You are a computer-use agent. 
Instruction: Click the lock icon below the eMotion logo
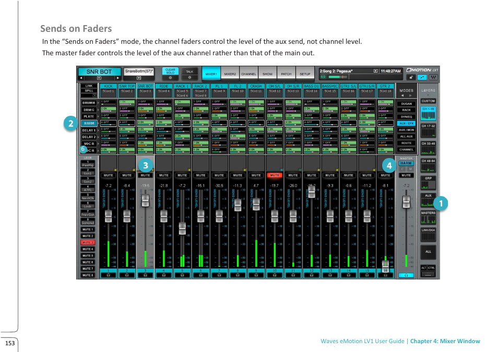coord(411,78)
